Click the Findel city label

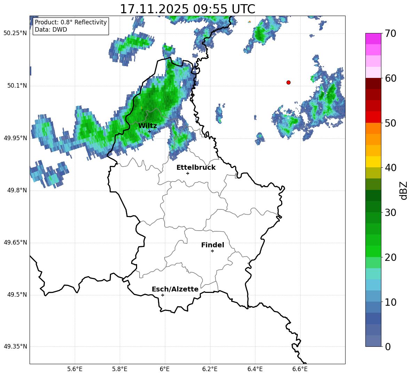(213, 245)
